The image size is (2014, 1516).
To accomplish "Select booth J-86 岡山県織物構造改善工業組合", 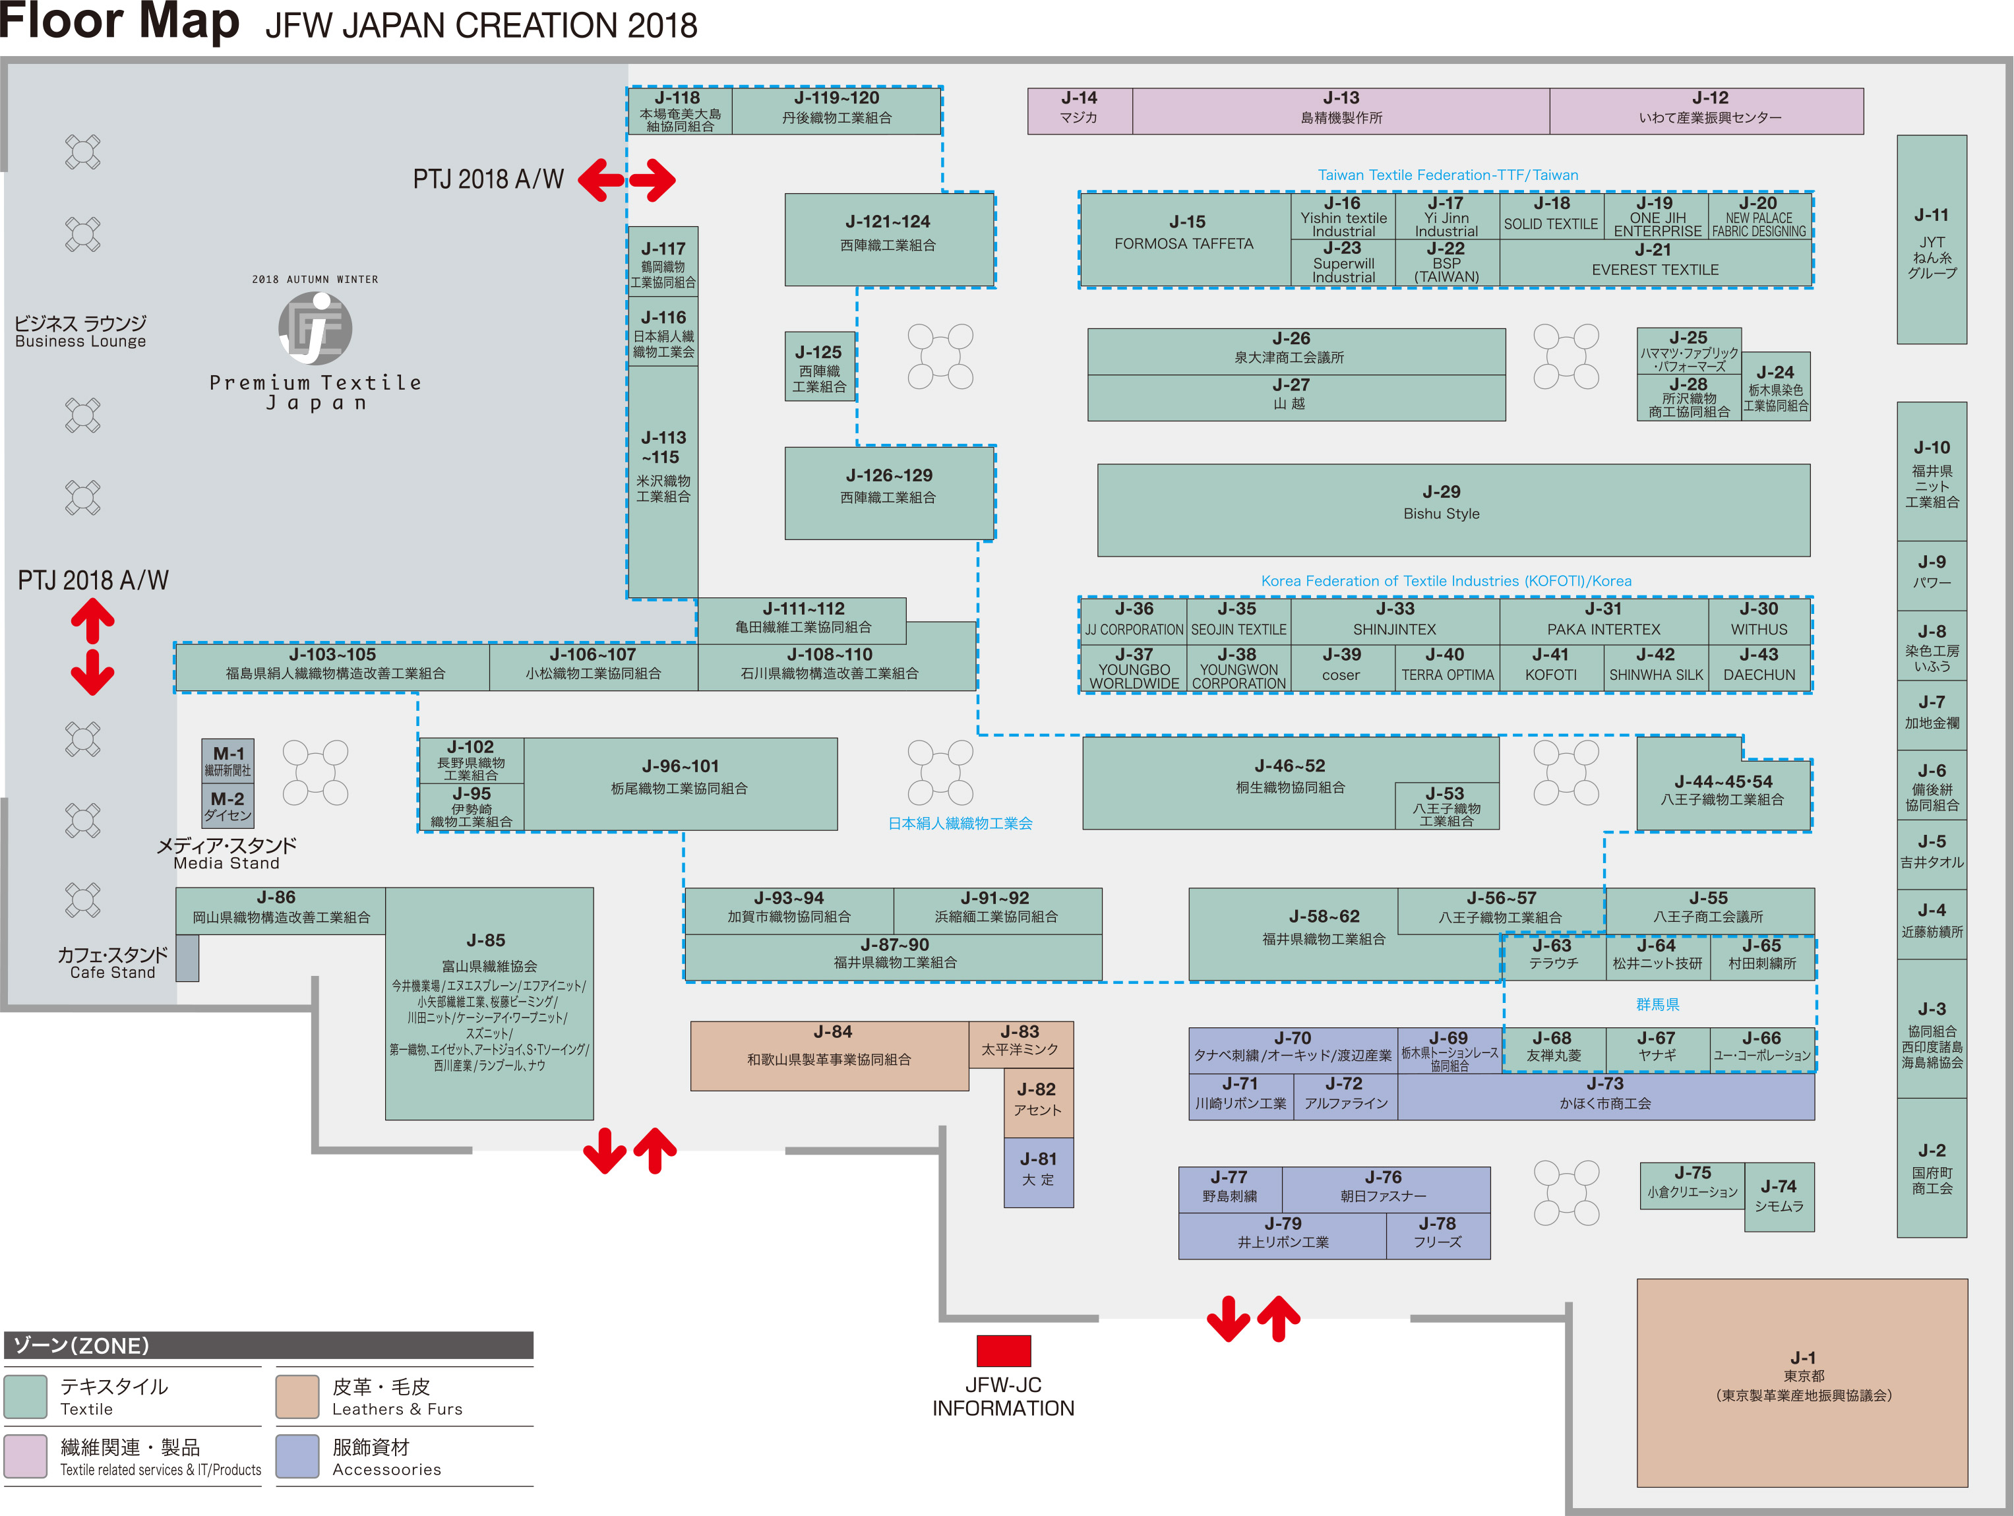I will click(x=280, y=911).
